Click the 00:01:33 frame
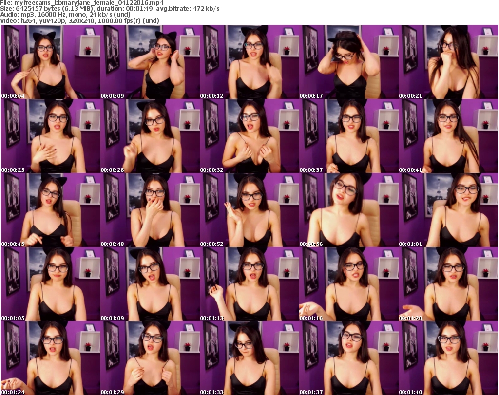 click(249, 358)
